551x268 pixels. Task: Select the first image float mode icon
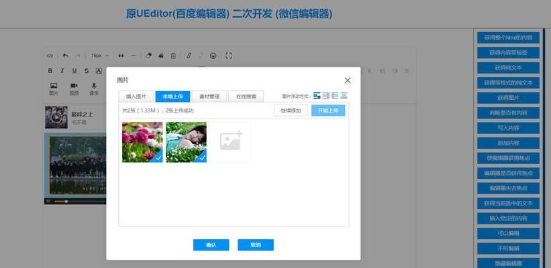pos(317,95)
